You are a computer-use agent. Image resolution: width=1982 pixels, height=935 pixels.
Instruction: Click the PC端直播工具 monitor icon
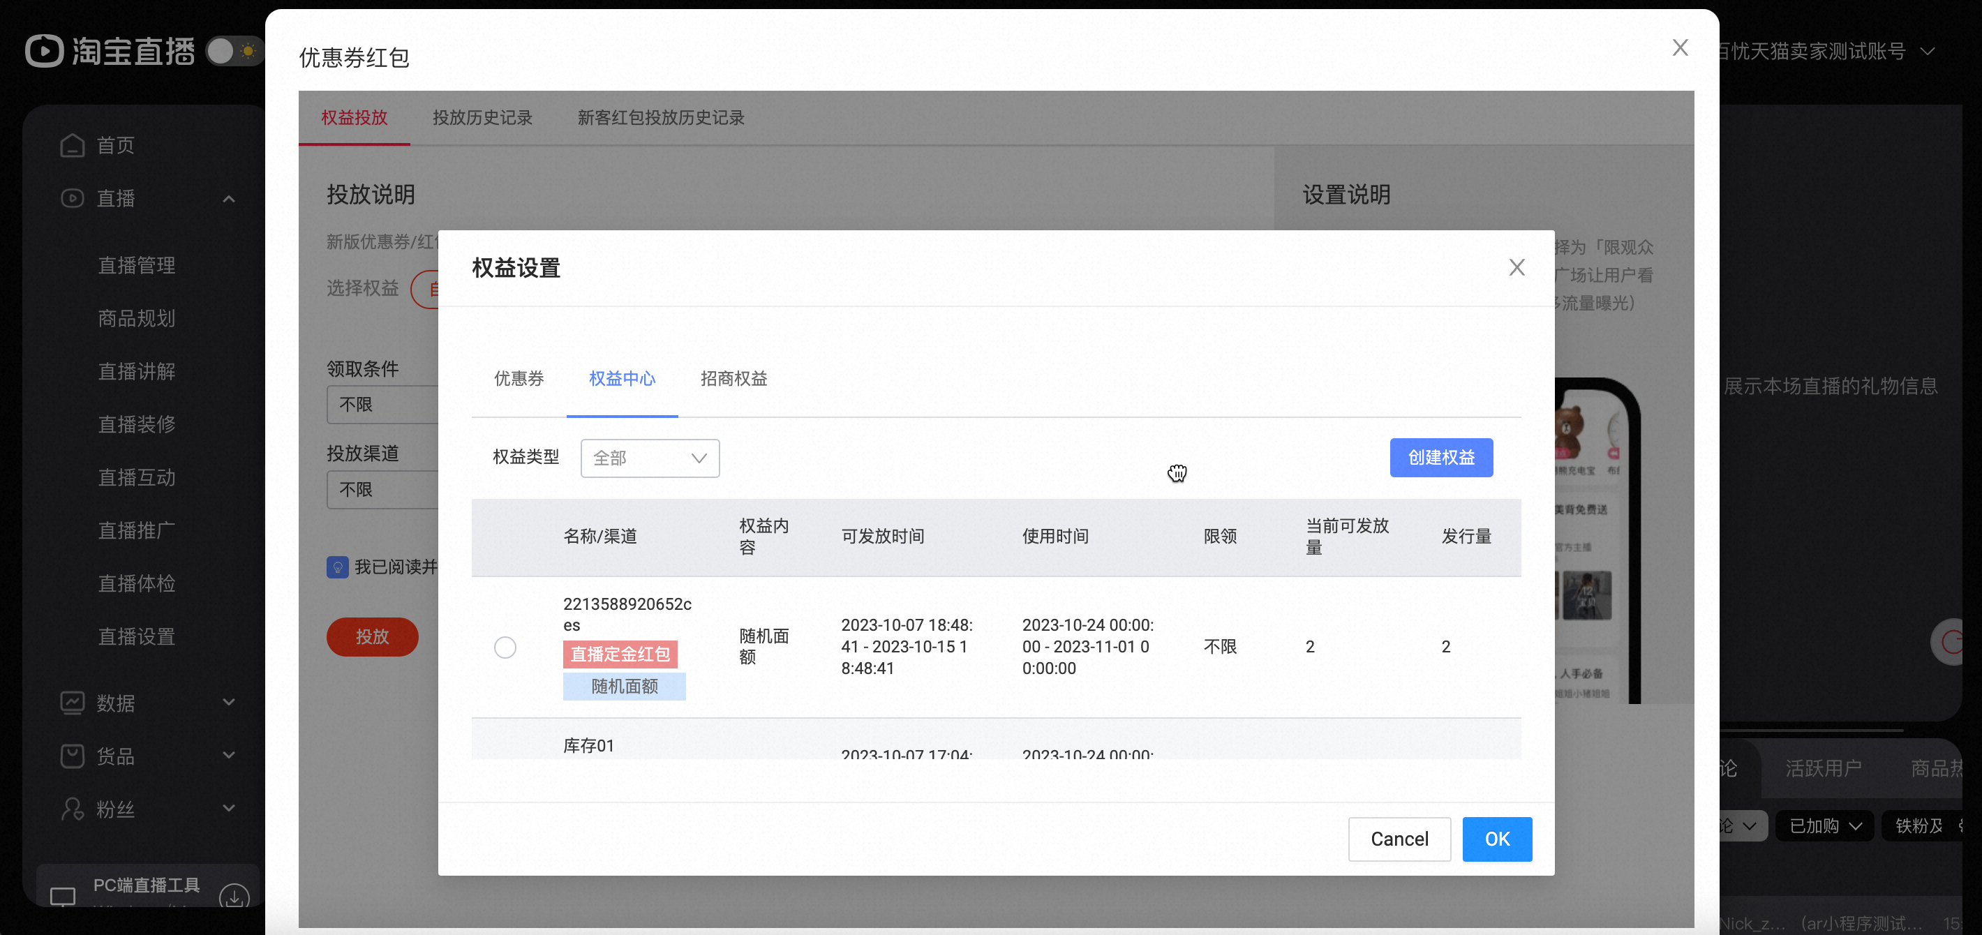click(x=63, y=896)
